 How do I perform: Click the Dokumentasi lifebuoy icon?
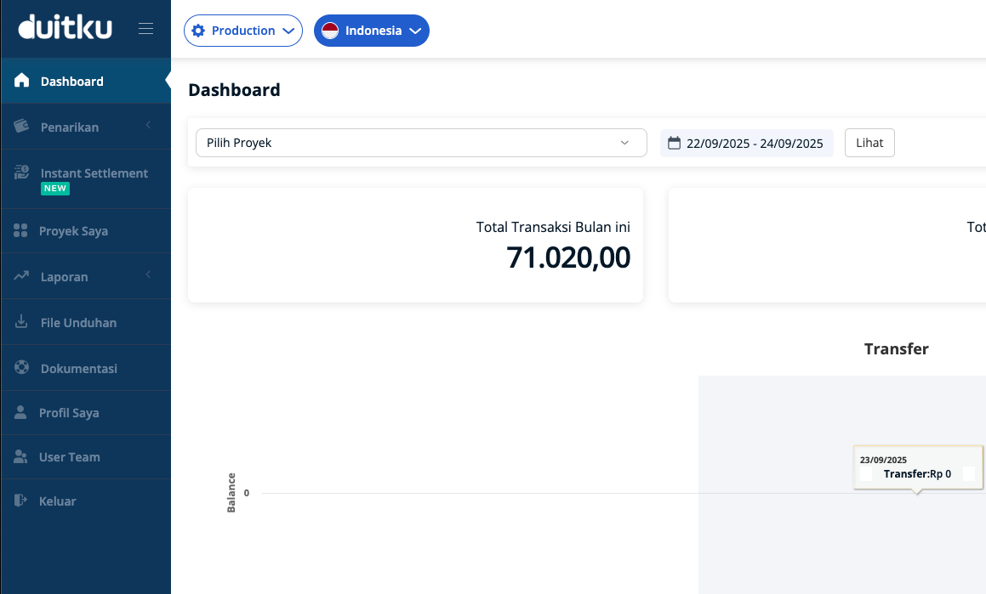[x=22, y=369]
